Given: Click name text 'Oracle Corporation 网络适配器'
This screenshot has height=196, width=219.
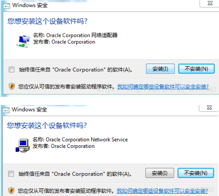Looking at the screenshot, I should tap(82, 35).
